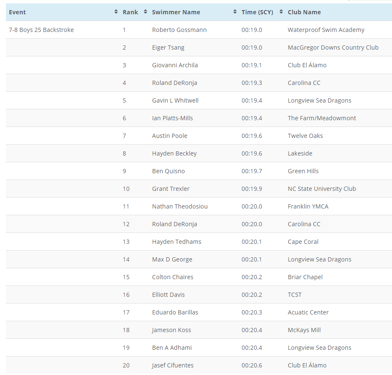Select rank number 15

pos(126,277)
